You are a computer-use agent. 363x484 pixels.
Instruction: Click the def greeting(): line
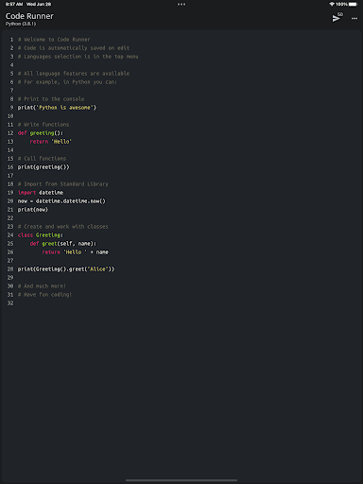click(41, 133)
